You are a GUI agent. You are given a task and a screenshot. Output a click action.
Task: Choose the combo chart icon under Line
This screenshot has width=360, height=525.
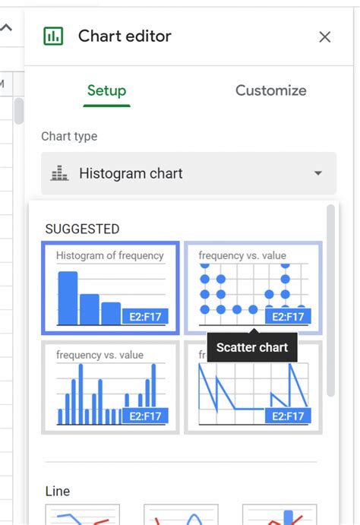pos(279,514)
